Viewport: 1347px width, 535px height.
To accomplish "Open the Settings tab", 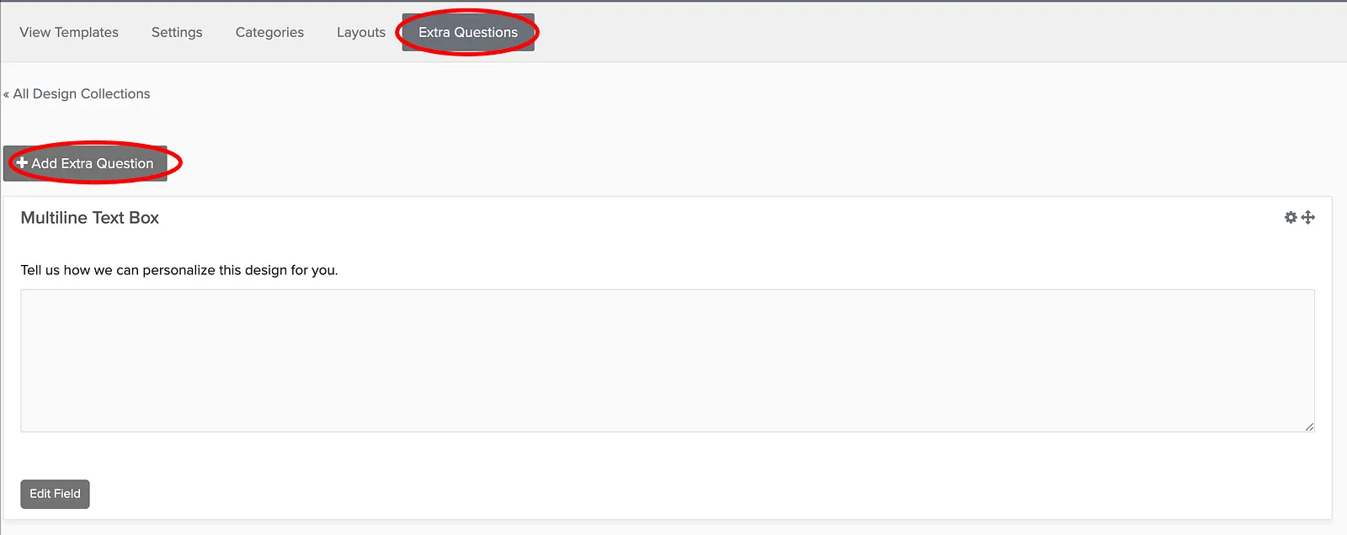I will [x=177, y=32].
